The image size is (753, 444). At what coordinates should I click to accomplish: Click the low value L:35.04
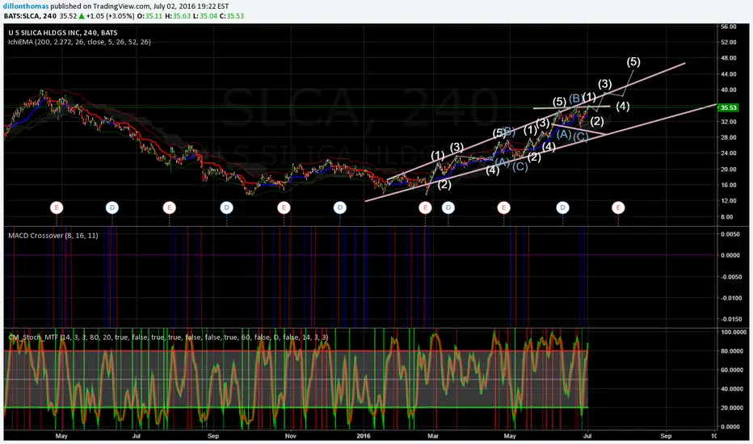[x=204, y=16]
